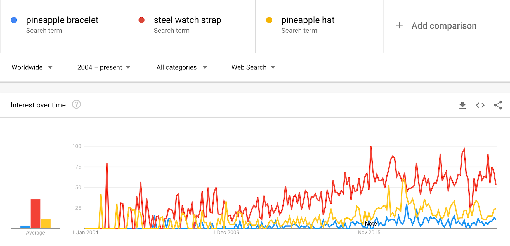
Task: Click the red peak at 100 on chart
Action: tap(371, 147)
